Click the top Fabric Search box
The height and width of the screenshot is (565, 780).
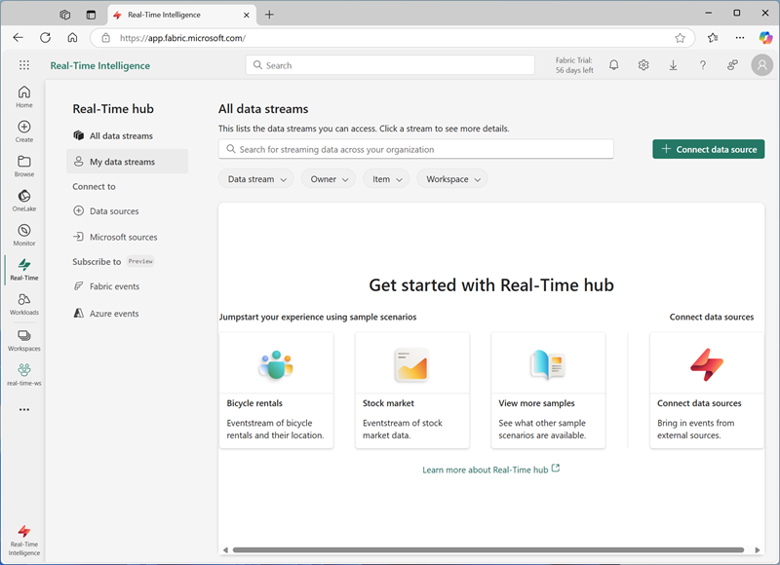[390, 65]
